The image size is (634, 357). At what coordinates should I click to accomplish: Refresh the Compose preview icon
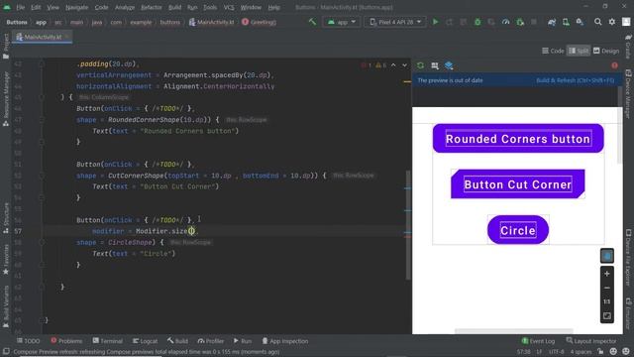(x=420, y=65)
